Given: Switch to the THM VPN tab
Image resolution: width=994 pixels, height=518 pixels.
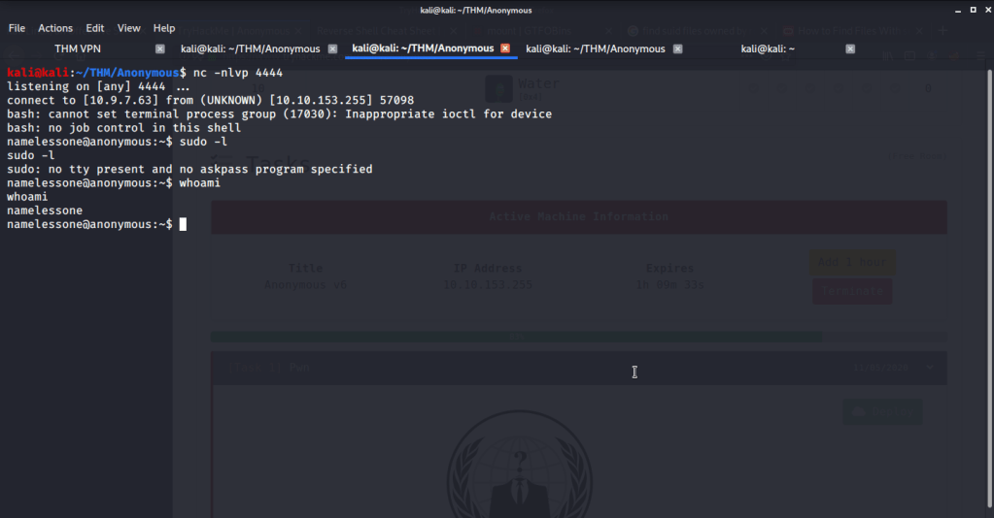Looking at the screenshot, I should [x=78, y=49].
